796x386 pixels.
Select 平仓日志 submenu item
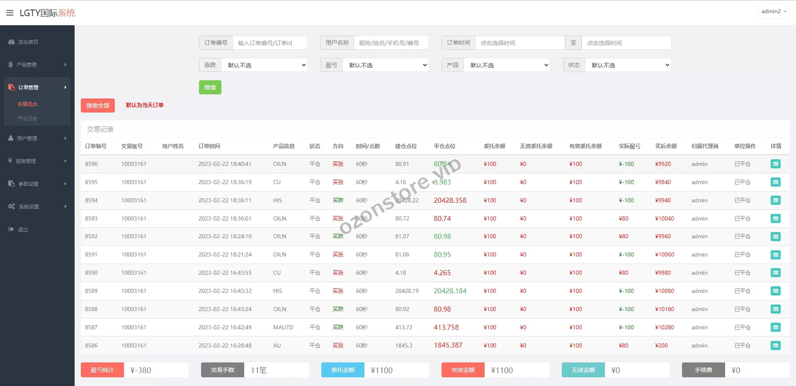[27, 118]
